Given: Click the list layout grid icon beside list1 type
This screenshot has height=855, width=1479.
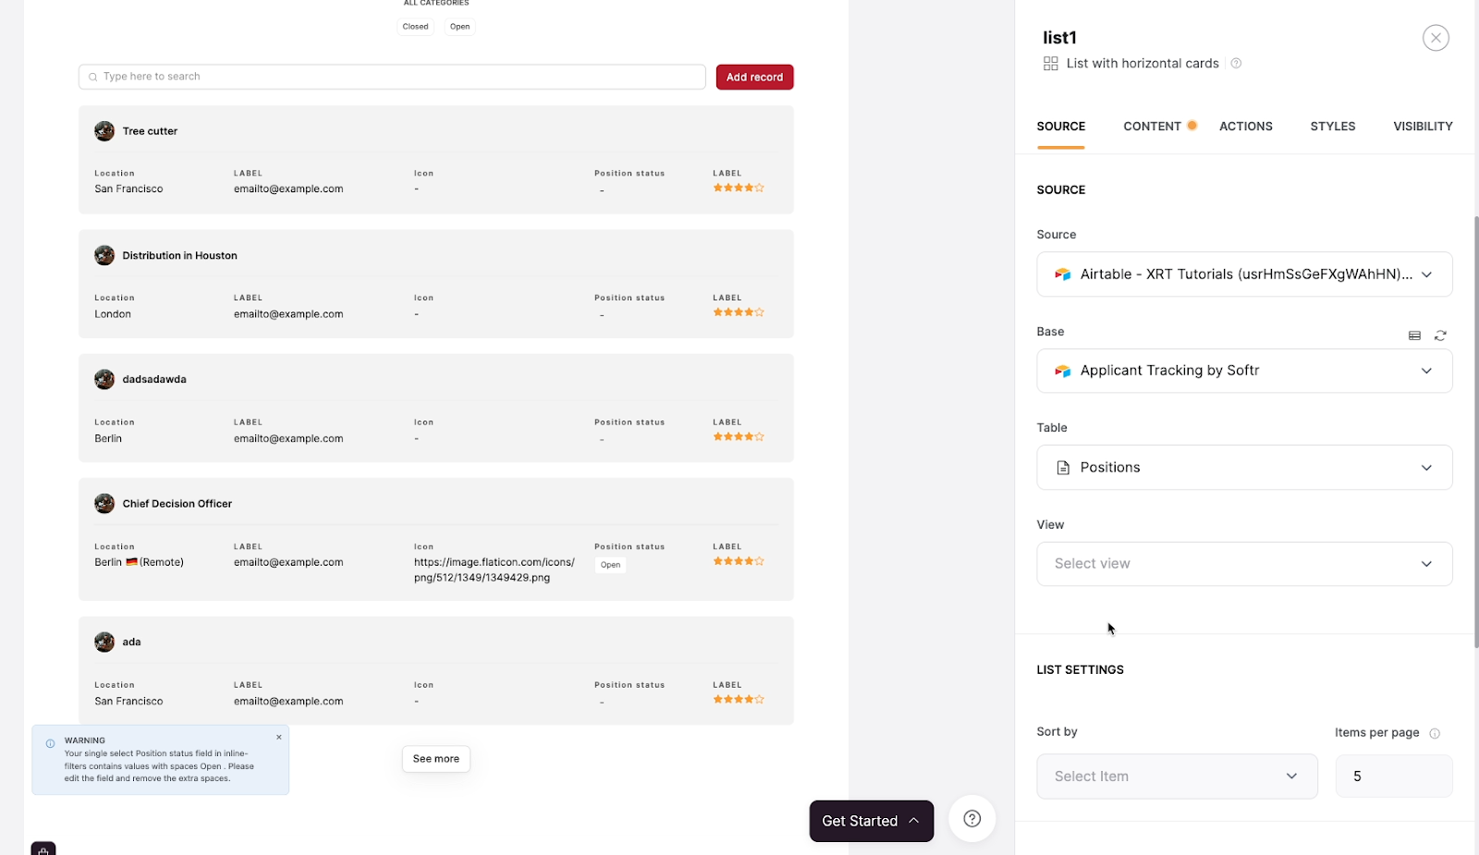Looking at the screenshot, I should point(1050,64).
